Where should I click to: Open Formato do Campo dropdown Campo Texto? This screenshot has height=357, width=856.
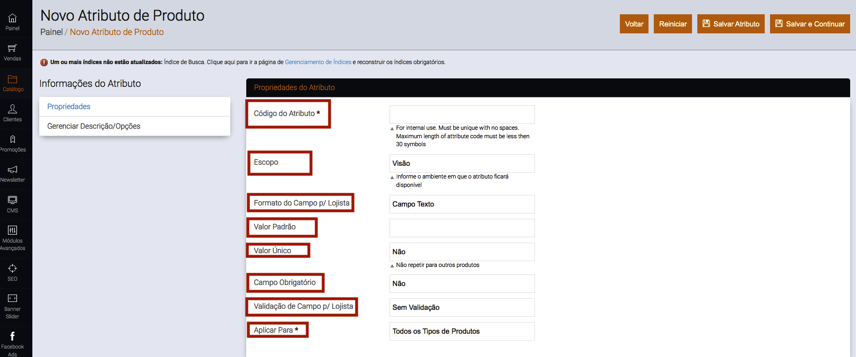[x=462, y=204]
